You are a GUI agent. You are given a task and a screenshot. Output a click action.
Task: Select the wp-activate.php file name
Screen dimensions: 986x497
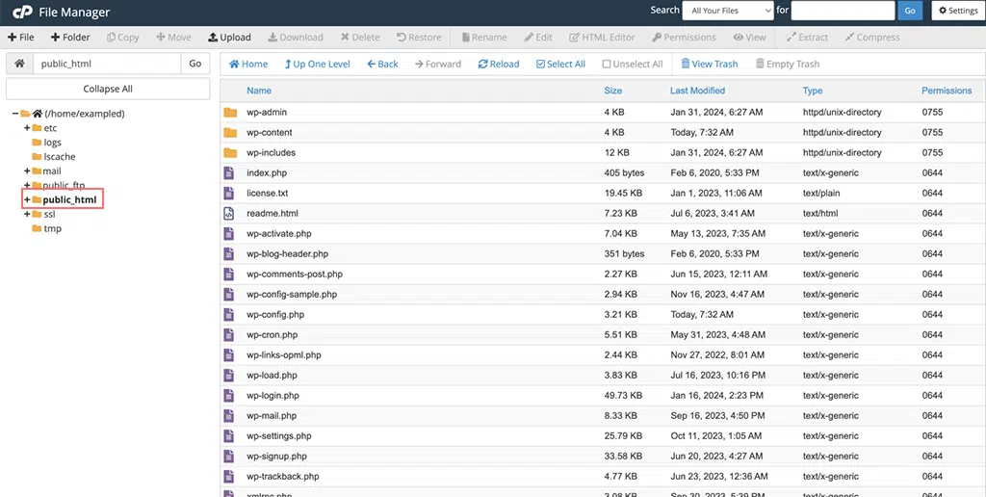(x=278, y=233)
